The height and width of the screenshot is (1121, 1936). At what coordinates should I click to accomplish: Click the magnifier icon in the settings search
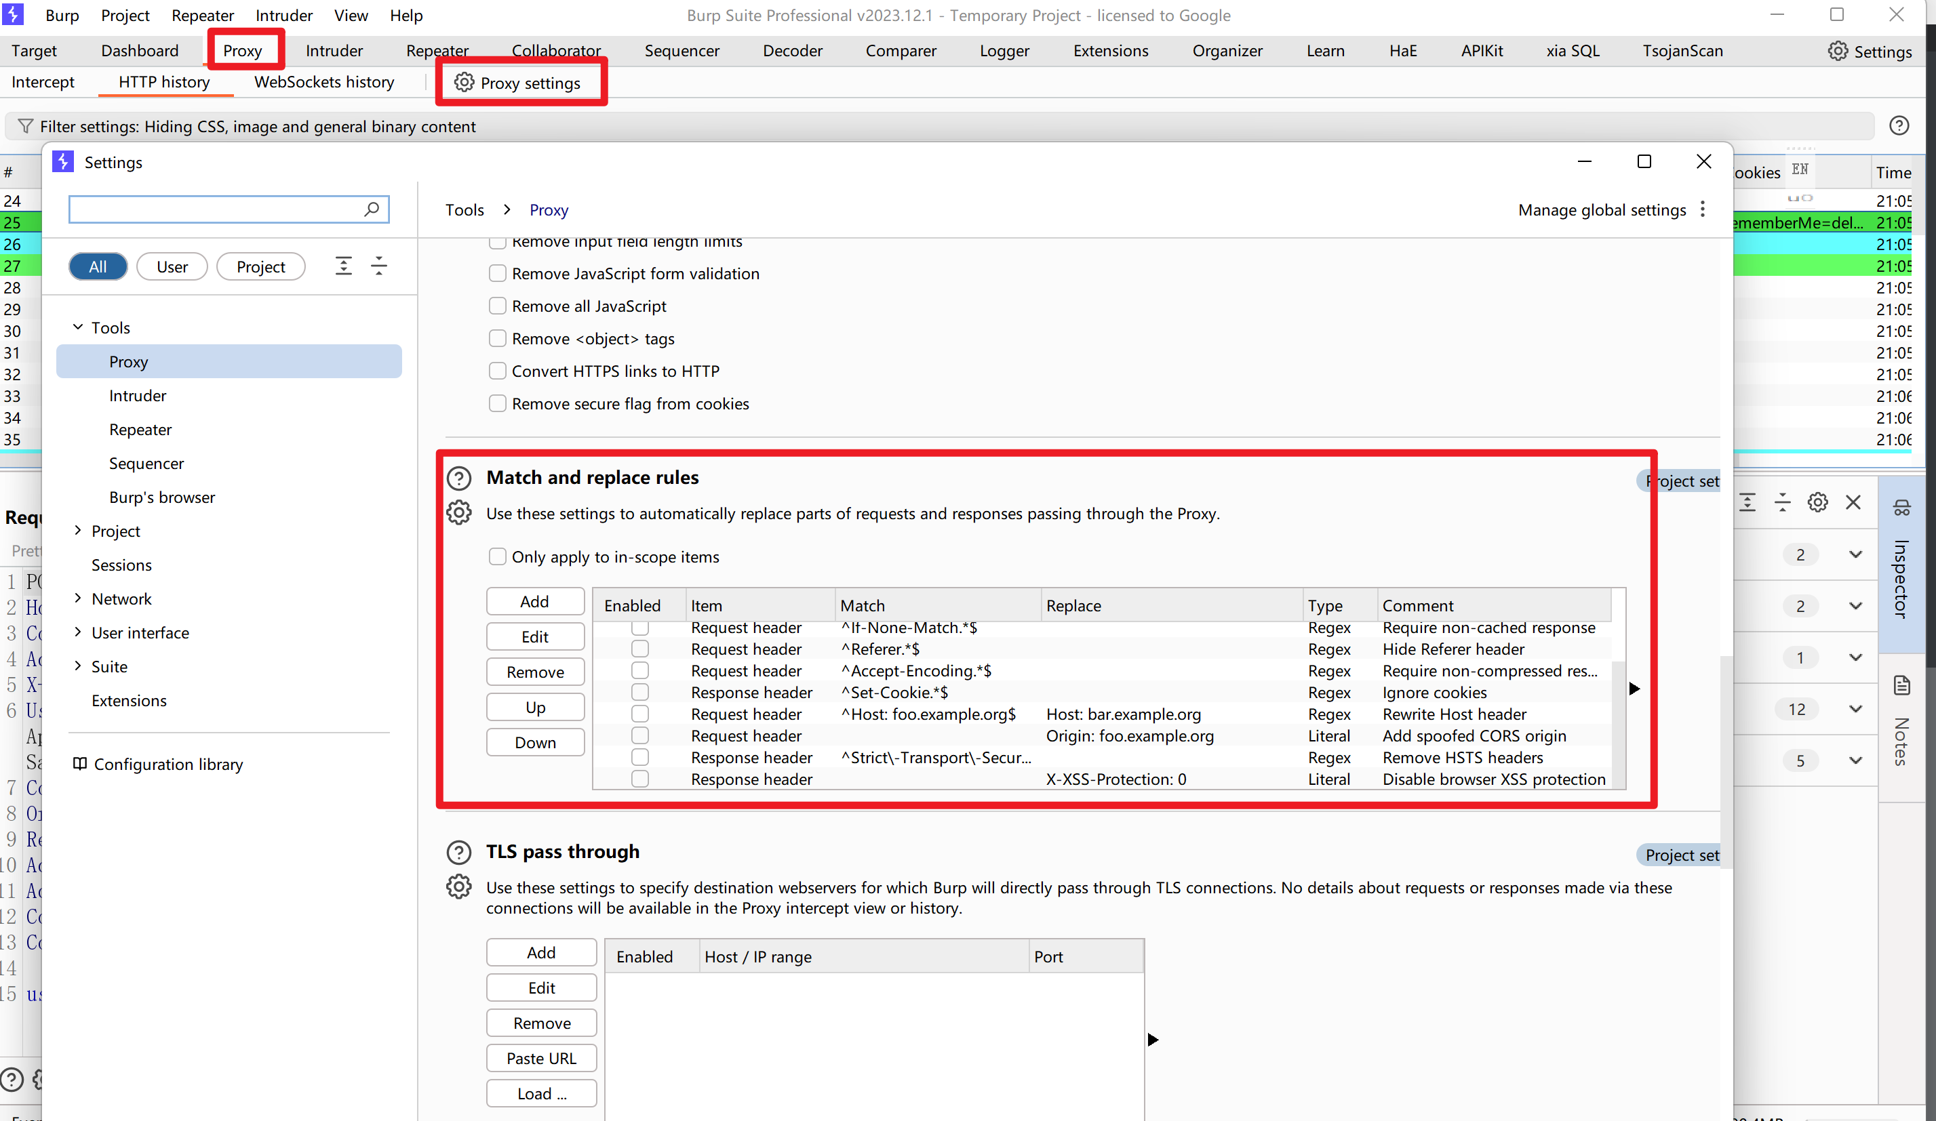tap(372, 209)
